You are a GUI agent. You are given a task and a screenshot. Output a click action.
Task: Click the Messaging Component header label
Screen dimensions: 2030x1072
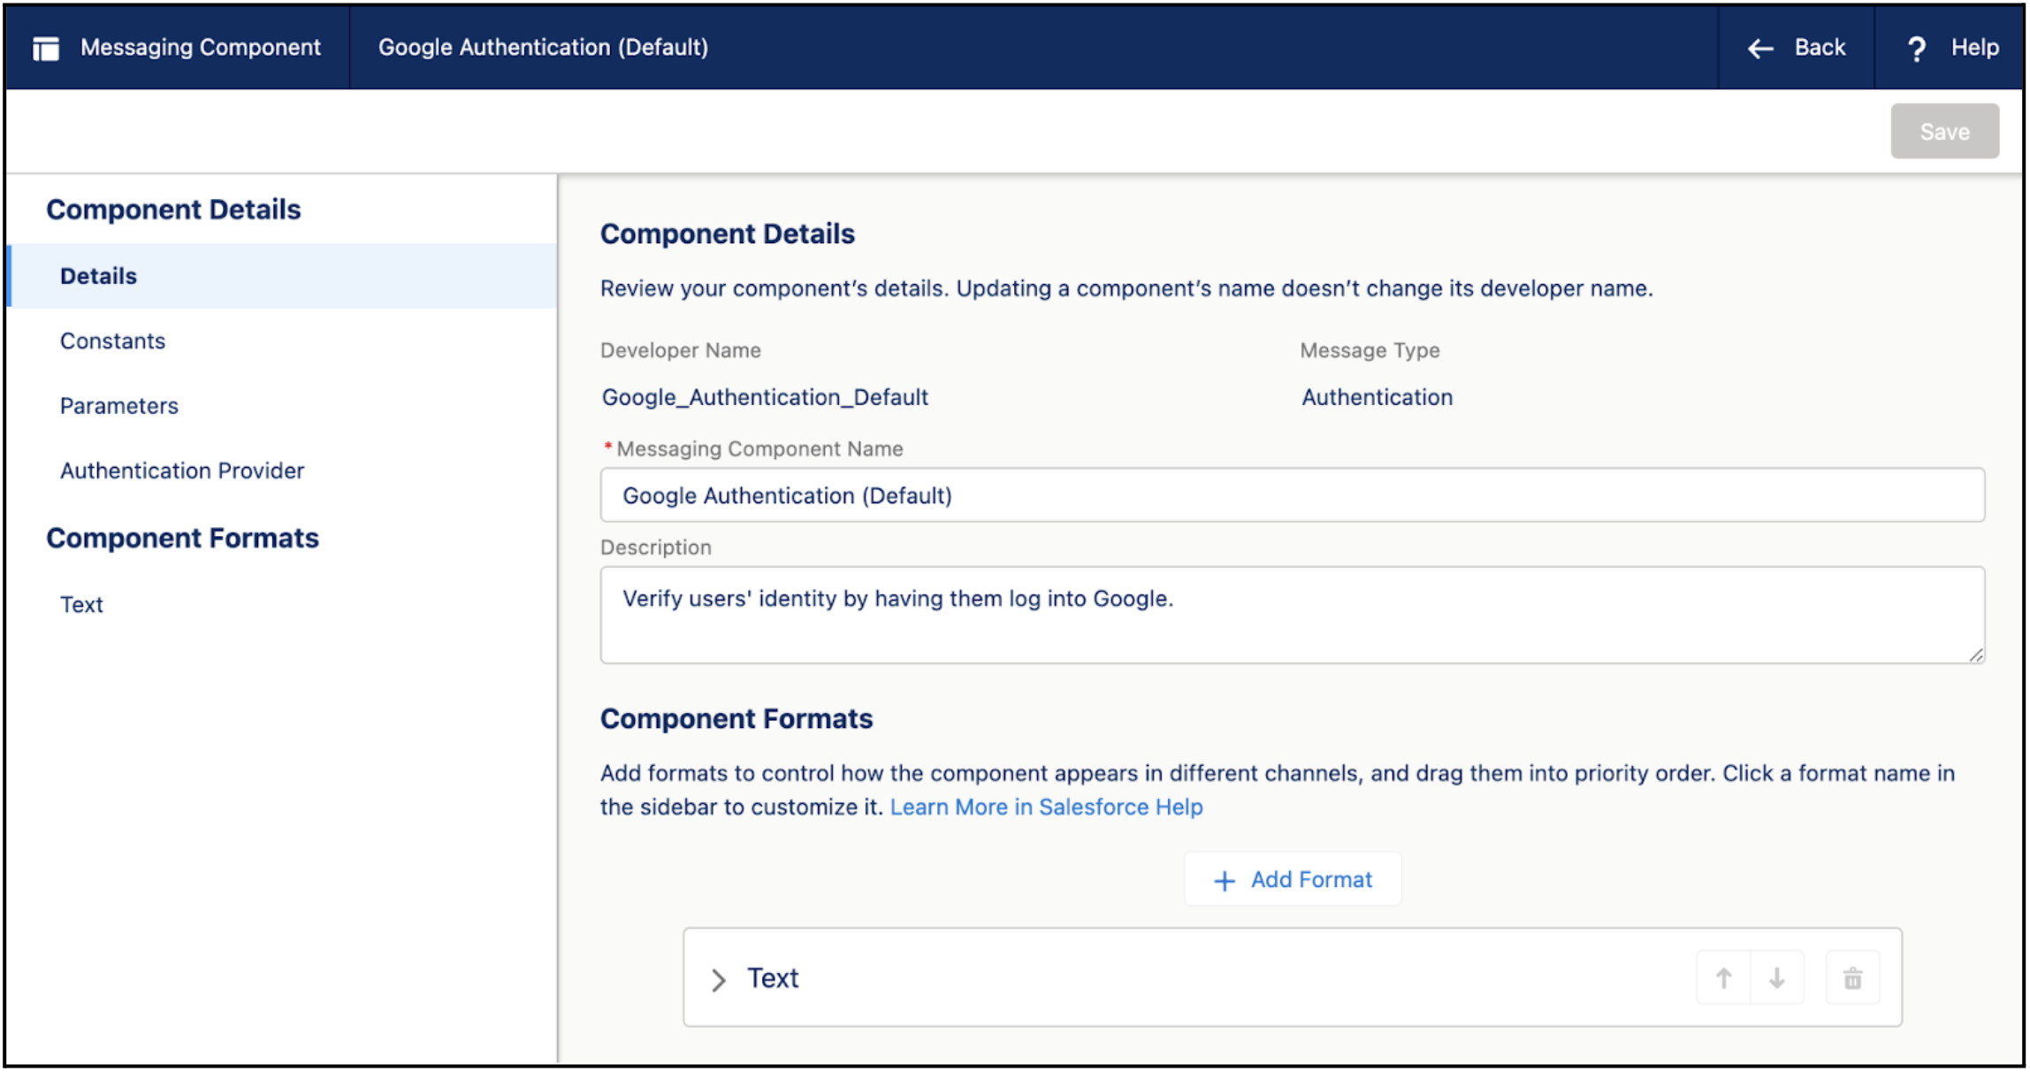[201, 48]
